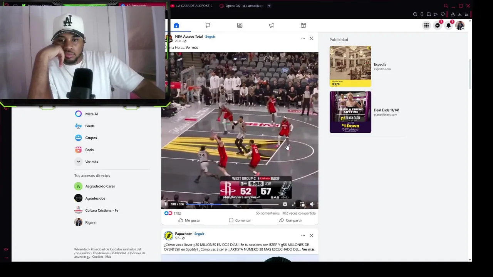Image resolution: width=493 pixels, height=277 pixels.
Task: Open Opera snapshot capture tool
Action: coord(429,14)
